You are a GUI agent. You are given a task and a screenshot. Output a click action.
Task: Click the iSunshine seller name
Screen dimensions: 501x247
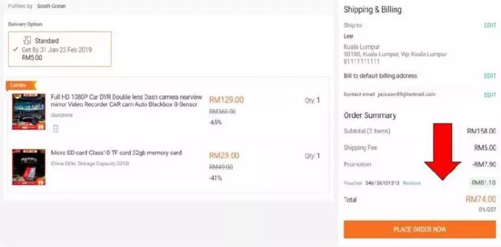click(x=61, y=115)
